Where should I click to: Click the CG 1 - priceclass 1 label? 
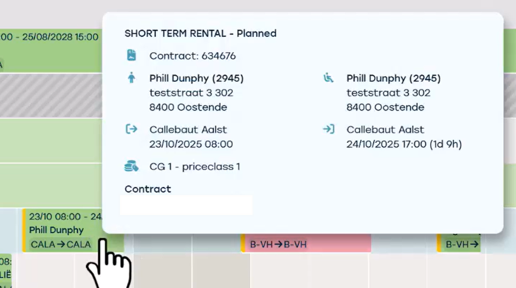194,166
